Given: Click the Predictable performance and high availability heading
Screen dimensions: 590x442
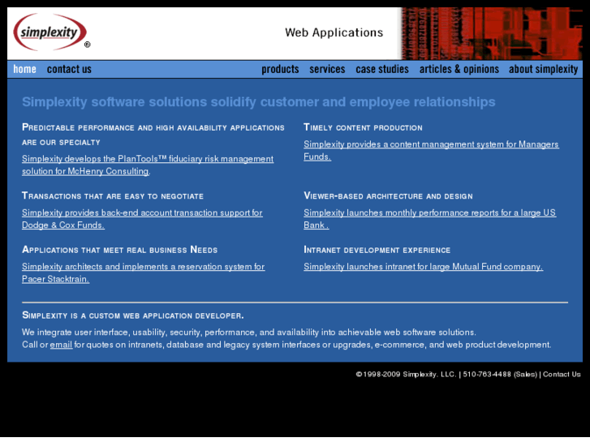Looking at the screenshot, I should pos(153,135).
